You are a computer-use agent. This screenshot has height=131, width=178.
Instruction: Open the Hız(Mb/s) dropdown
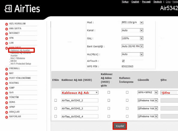[x=132, y=54]
